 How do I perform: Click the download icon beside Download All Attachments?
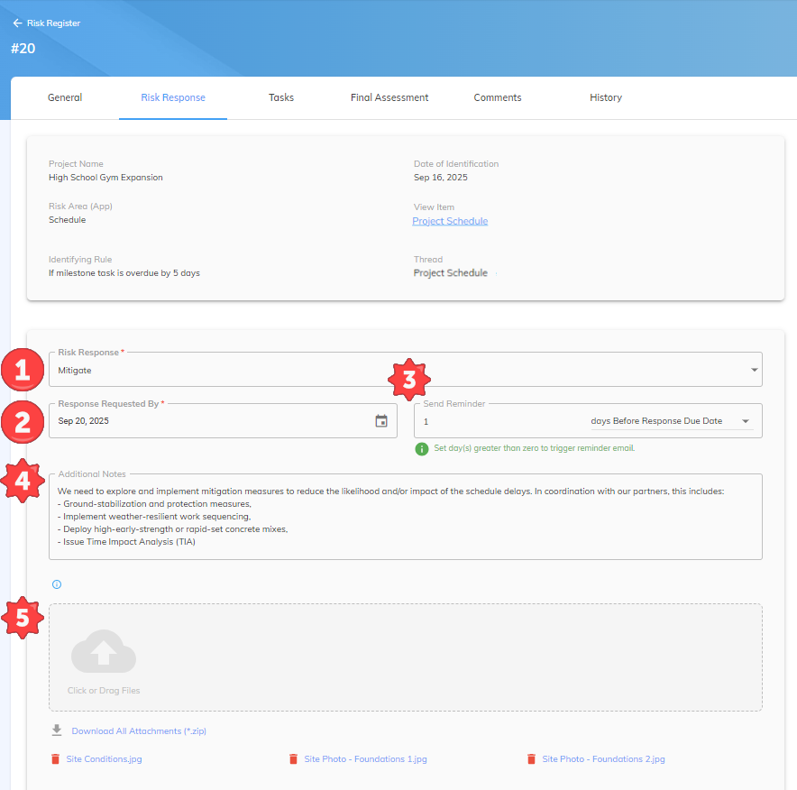57,730
